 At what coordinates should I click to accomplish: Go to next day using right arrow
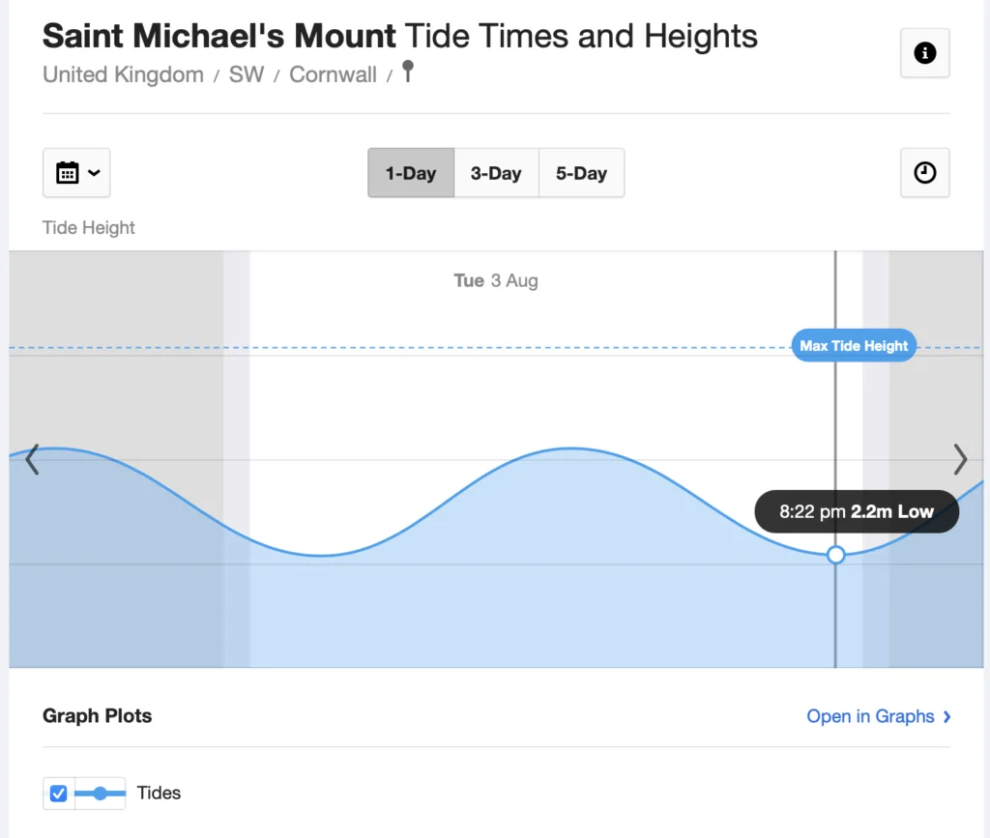[959, 459]
